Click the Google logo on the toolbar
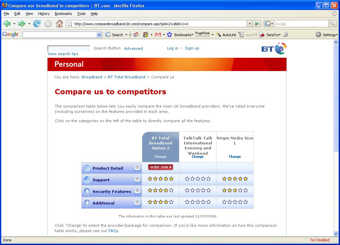 (x=10, y=34)
